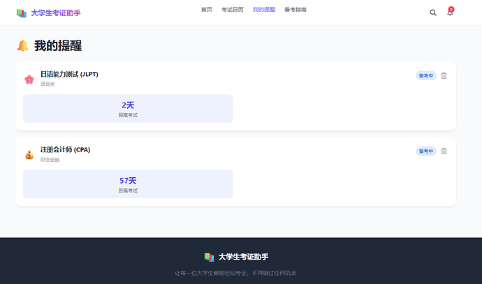Open the 备考指南 nav item

click(x=295, y=10)
